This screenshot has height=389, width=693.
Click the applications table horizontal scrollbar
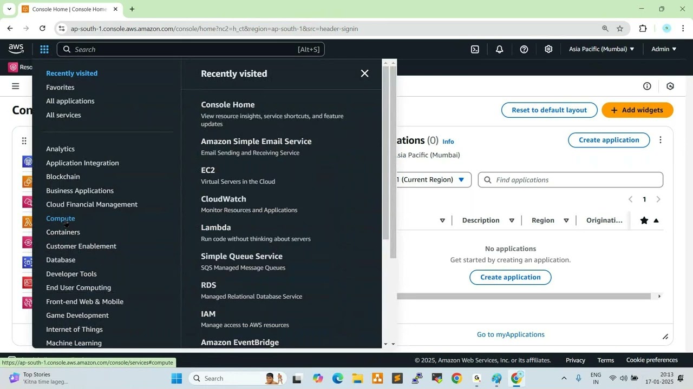(524, 296)
